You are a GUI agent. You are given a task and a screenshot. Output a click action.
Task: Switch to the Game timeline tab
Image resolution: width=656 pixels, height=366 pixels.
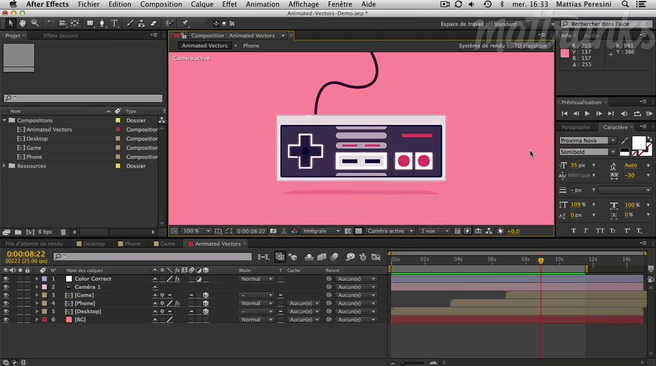pos(167,244)
